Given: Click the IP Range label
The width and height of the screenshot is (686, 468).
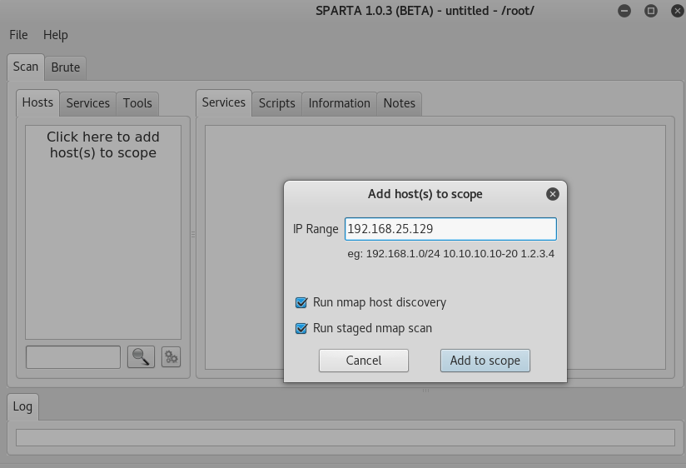Looking at the screenshot, I should point(316,229).
